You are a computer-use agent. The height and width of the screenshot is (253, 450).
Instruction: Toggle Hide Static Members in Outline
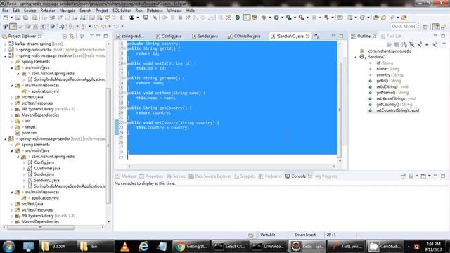click(420, 45)
